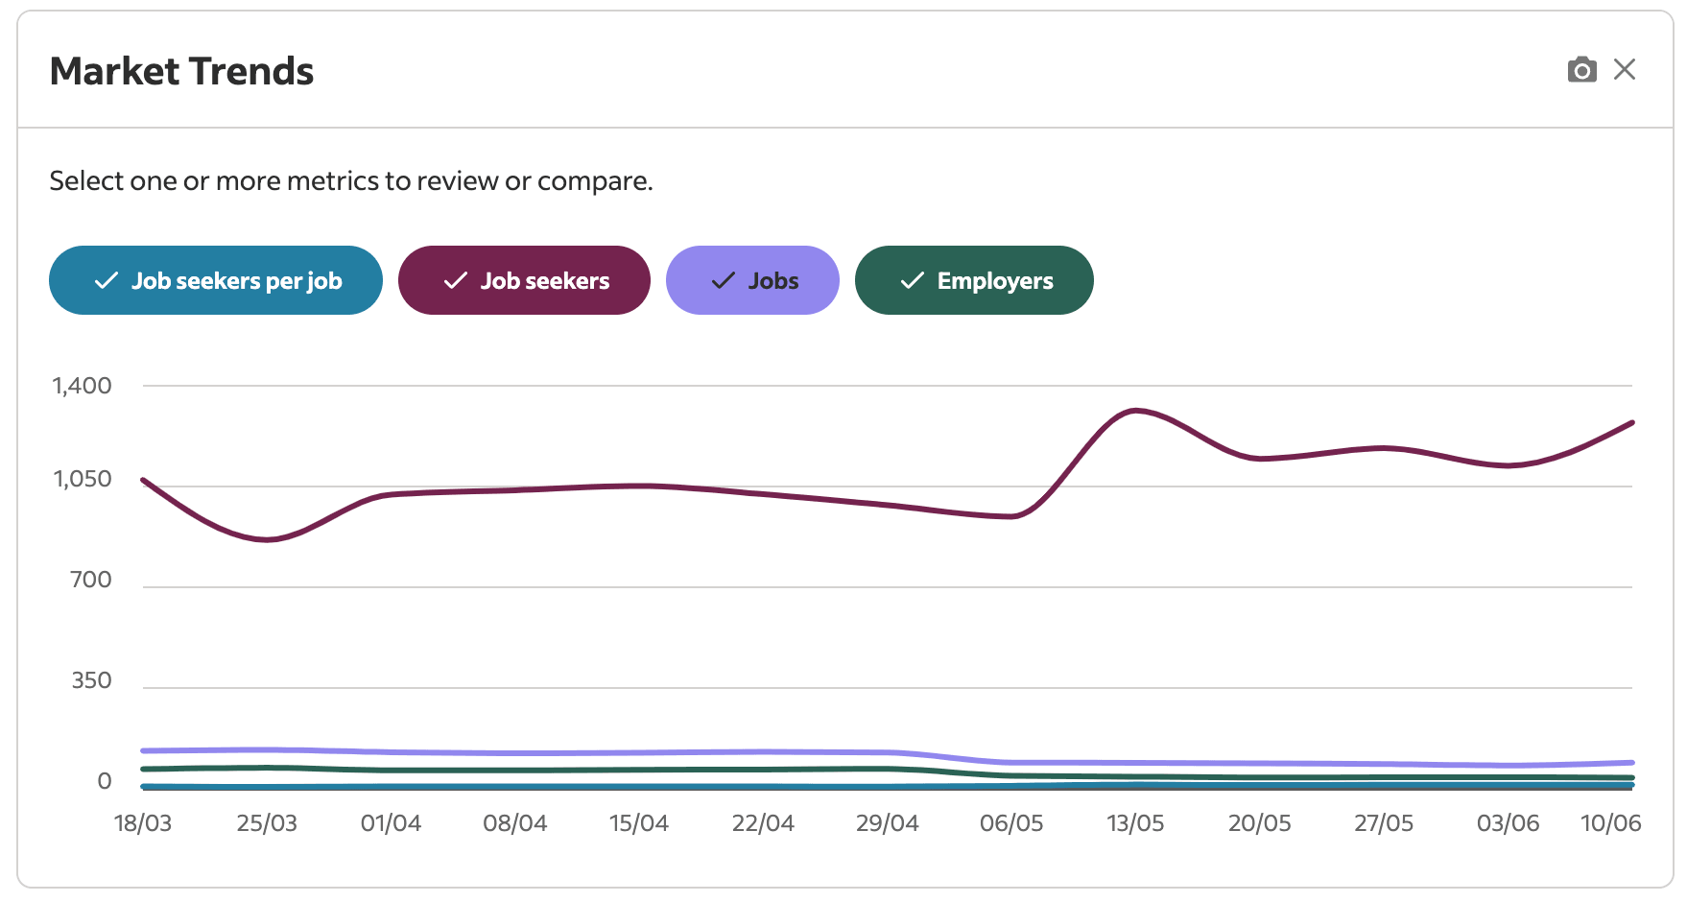This screenshot has width=1687, height=902.
Task: Toggle the Employers metric chip
Action: click(974, 280)
